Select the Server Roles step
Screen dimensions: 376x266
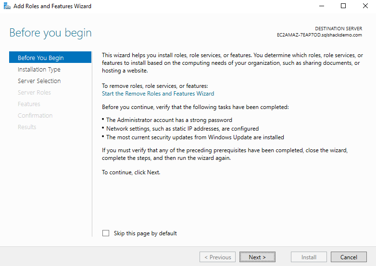pyautogui.click(x=34, y=92)
